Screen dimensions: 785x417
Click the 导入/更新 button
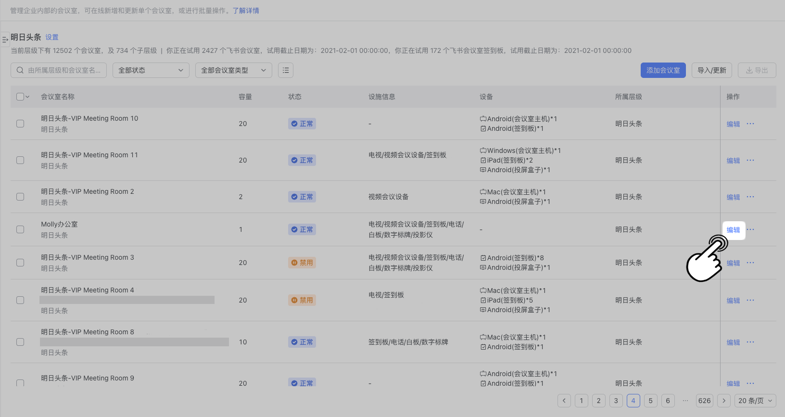[711, 70]
